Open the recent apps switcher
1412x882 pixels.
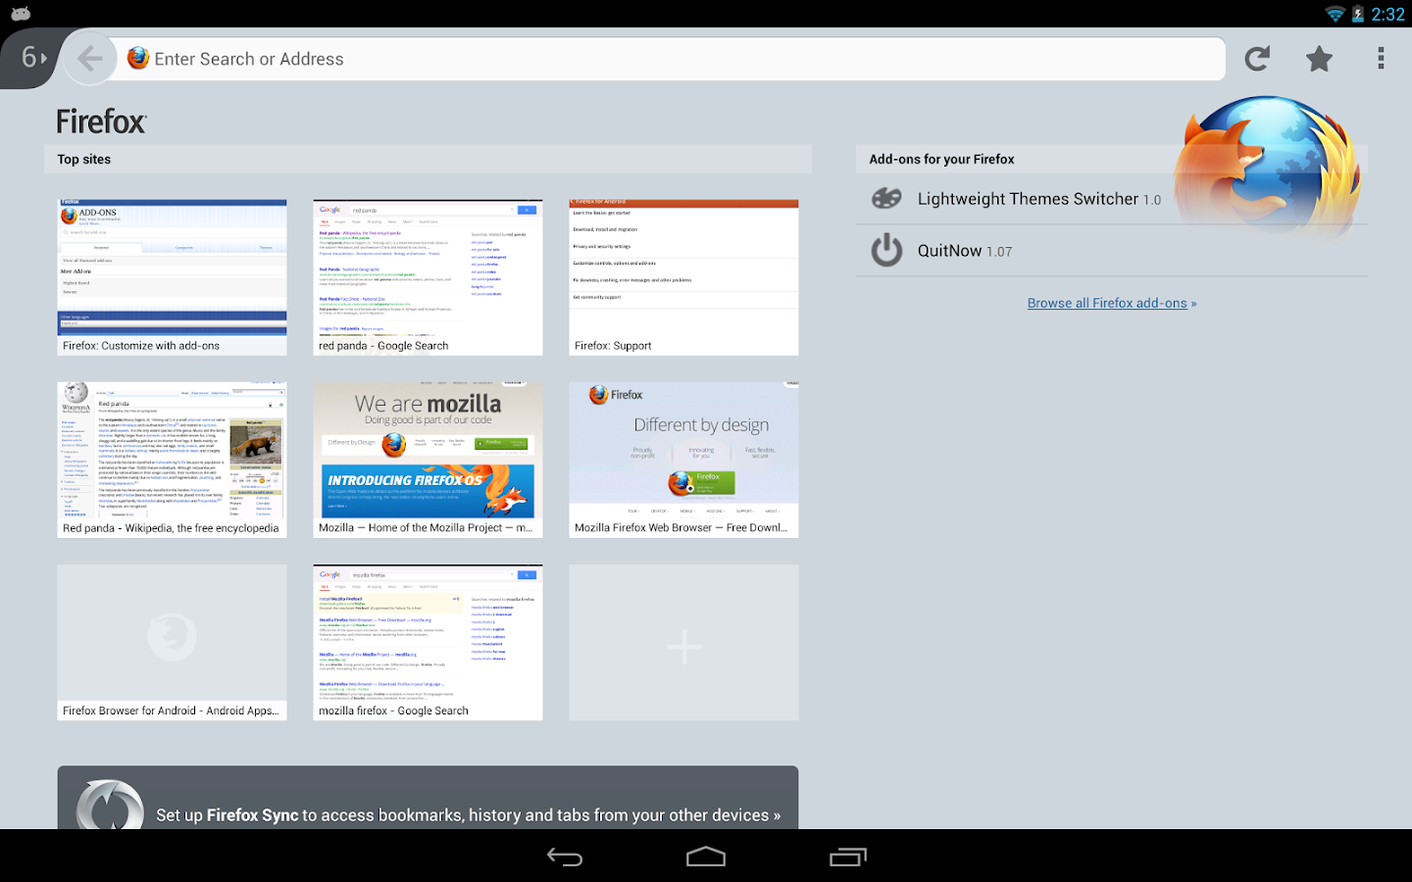tap(846, 856)
